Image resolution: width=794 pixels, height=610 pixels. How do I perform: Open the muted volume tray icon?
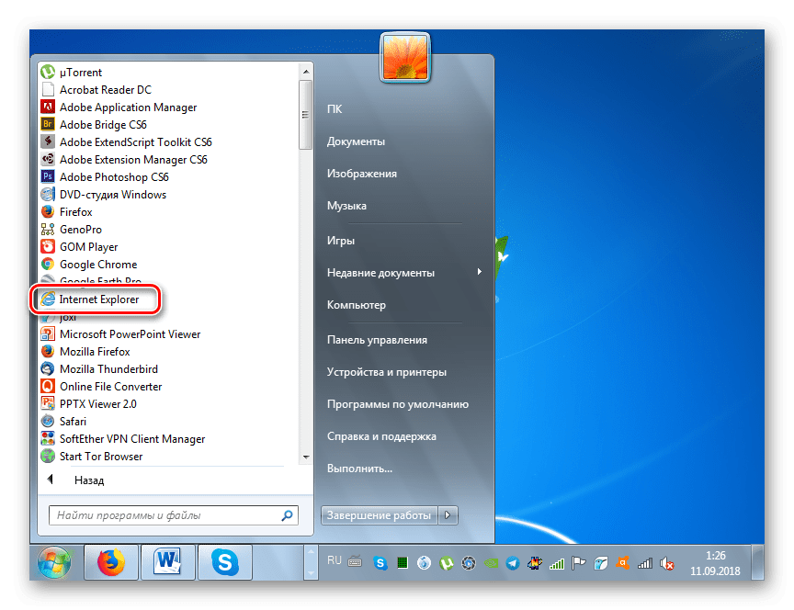point(667,563)
